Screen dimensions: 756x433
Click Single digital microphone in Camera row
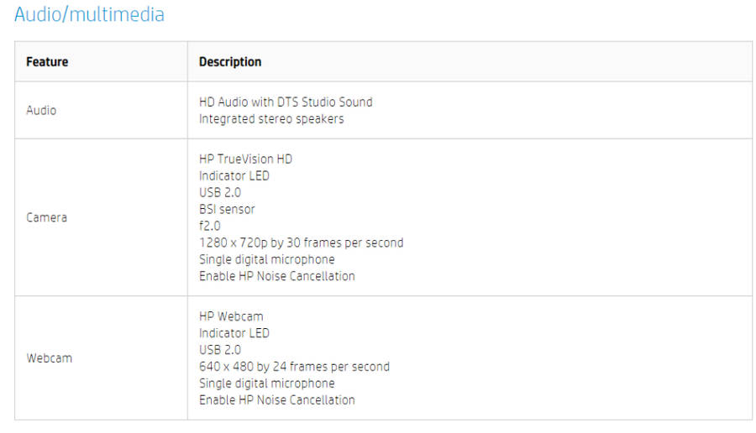coord(266,259)
